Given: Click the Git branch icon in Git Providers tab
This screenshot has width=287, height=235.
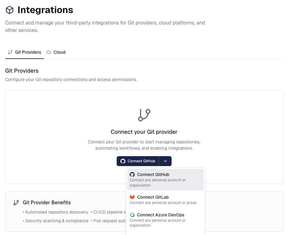Looking at the screenshot, I should pos(10,52).
